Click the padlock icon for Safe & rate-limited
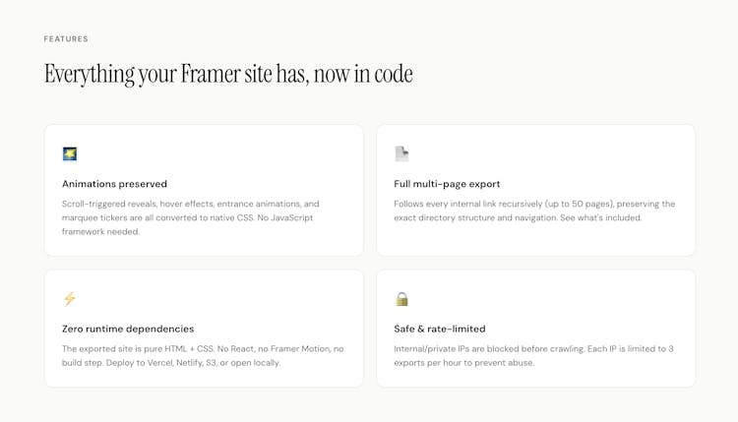The height and width of the screenshot is (422, 738). point(401,299)
